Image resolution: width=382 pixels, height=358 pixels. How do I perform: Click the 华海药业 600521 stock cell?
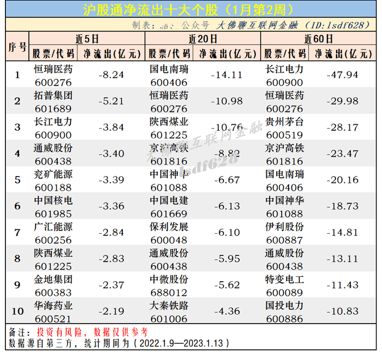pos(53,311)
